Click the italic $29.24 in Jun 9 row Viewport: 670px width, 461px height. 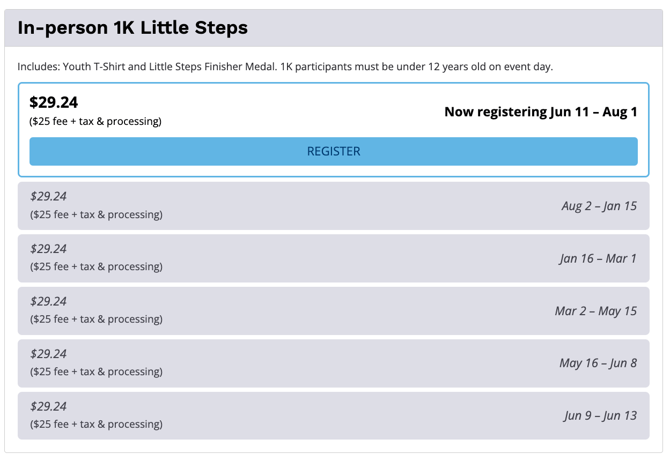[48, 406]
